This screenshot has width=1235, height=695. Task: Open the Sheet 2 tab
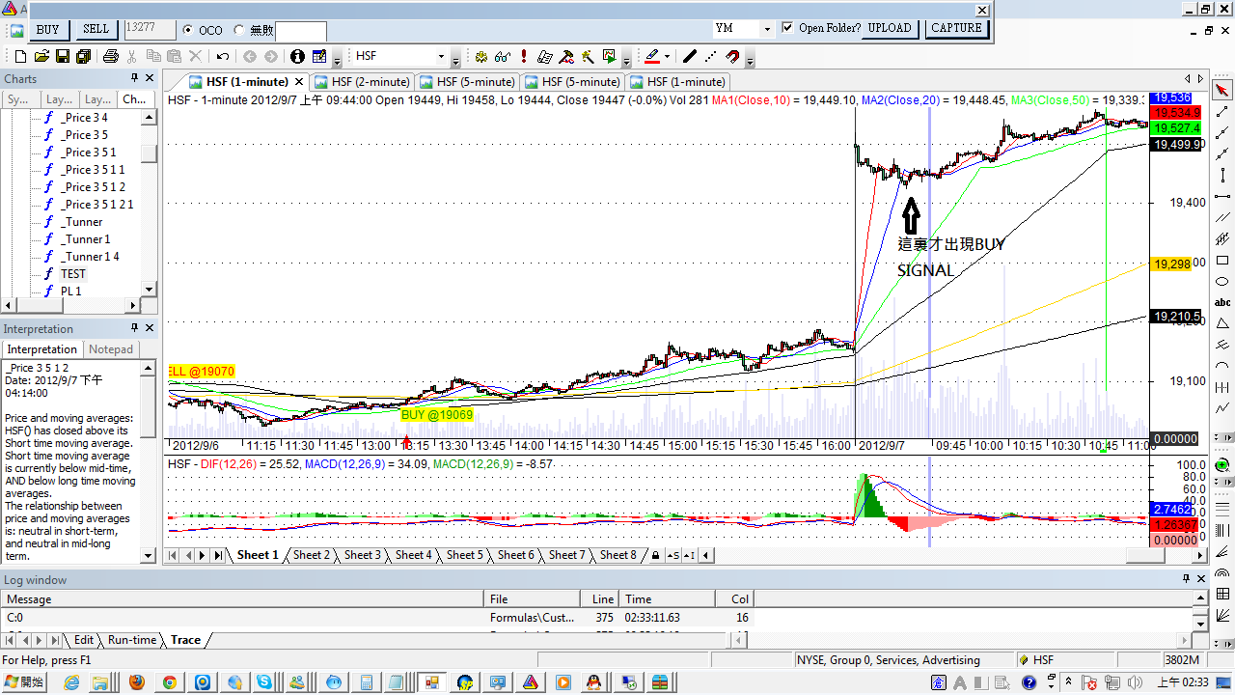coord(312,555)
